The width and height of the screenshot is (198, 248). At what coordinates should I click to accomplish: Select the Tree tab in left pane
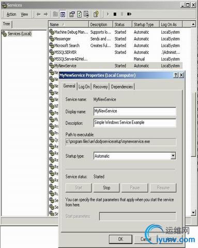click(7, 24)
